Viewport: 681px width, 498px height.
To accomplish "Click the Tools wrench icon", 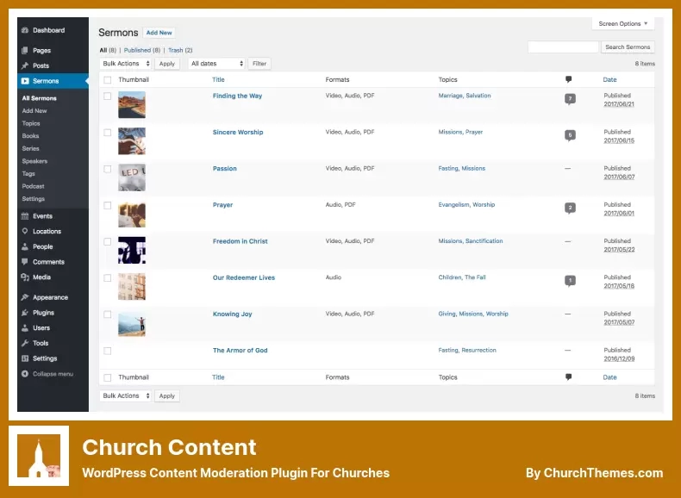I will click(x=25, y=343).
